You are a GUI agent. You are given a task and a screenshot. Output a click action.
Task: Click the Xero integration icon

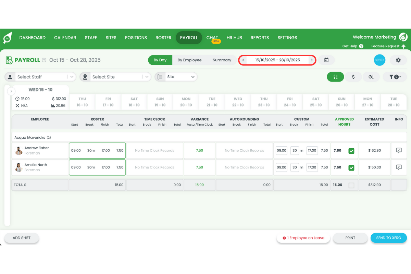point(379,60)
